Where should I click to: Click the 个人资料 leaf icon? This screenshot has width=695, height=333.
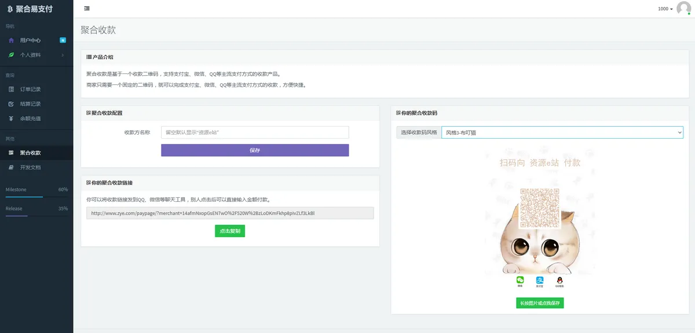click(x=10, y=55)
